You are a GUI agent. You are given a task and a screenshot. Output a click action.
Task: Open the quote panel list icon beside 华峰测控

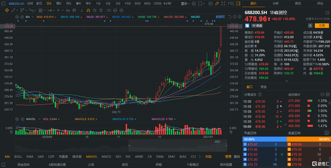coord(327,13)
